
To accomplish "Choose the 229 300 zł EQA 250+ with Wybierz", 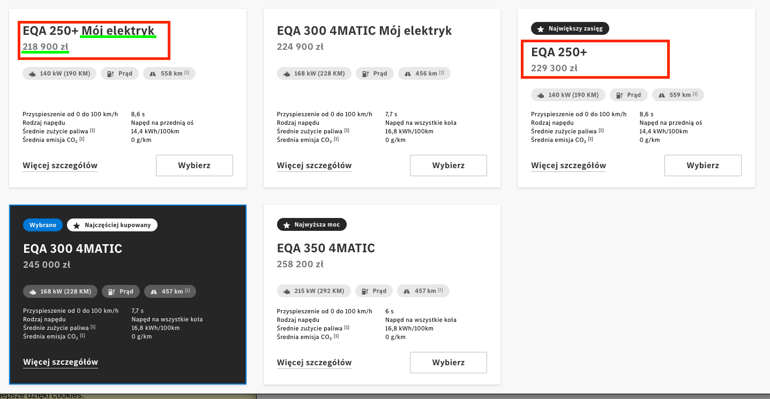I will pyautogui.click(x=703, y=165).
